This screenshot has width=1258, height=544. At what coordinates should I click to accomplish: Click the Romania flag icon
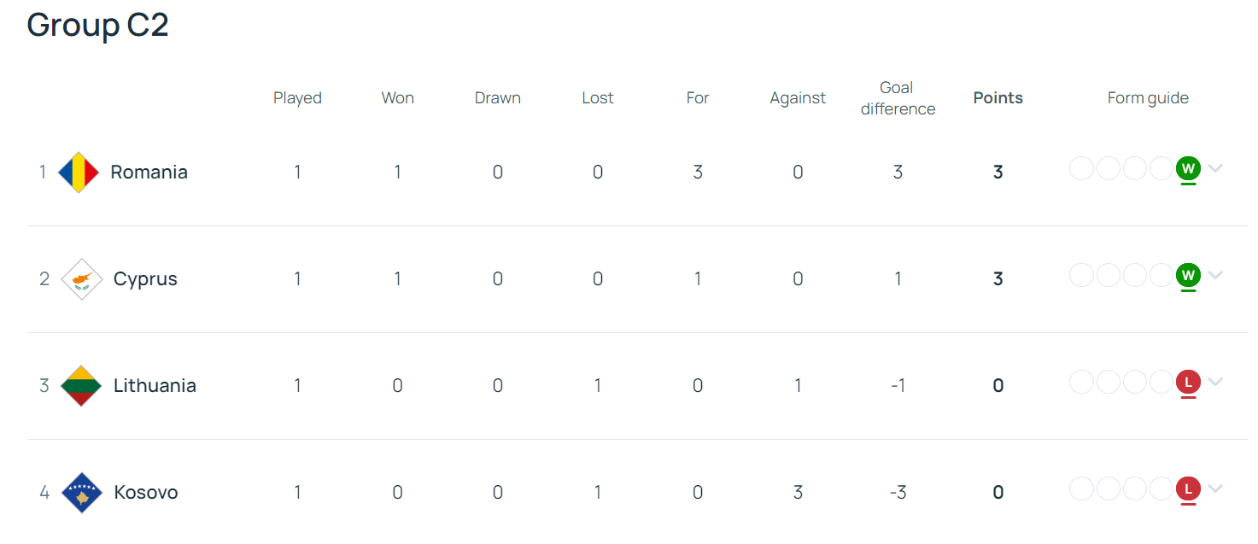[x=79, y=173]
